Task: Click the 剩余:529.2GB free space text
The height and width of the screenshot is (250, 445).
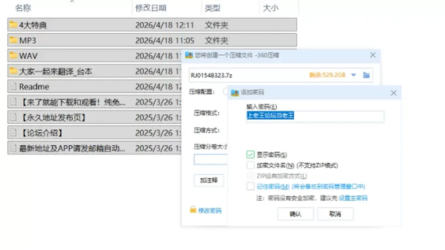Action: 327,75
